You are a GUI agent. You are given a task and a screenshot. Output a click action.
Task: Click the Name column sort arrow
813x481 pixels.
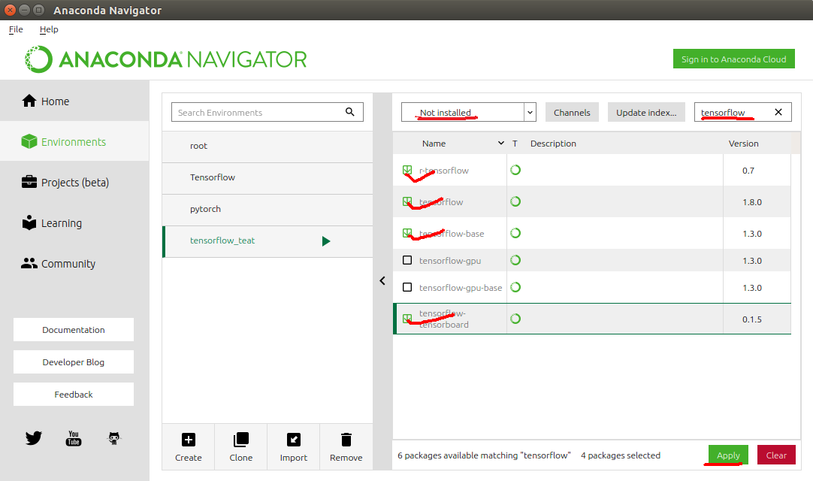click(501, 144)
